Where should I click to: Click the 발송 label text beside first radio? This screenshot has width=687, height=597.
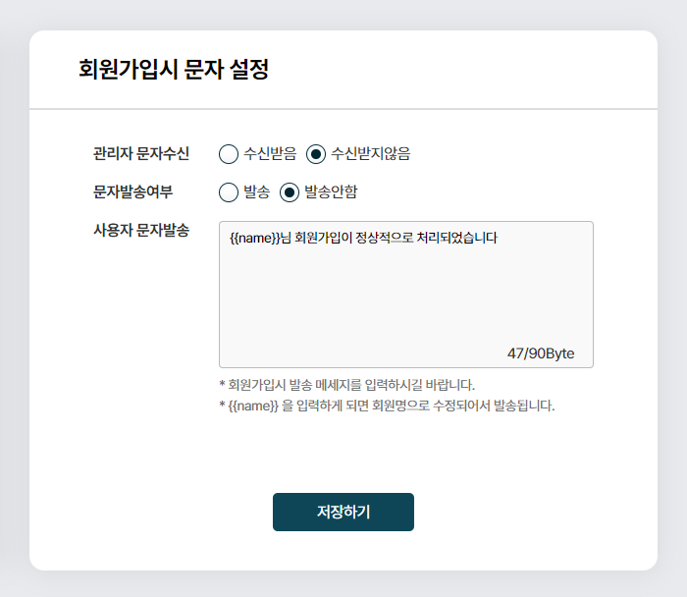(x=257, y=192)
